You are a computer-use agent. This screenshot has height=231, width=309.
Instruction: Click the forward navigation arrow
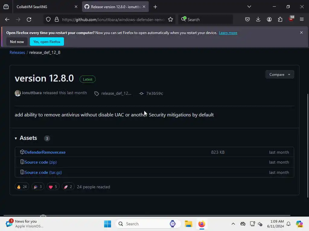click(18, 20)
